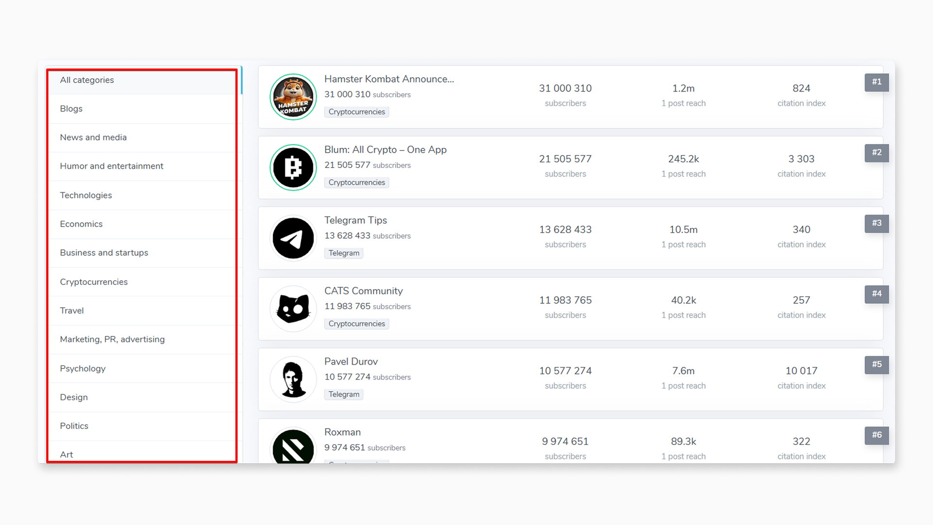
Task: Click the Telegram tag under Telegram Tips
Action: [344, 253]
